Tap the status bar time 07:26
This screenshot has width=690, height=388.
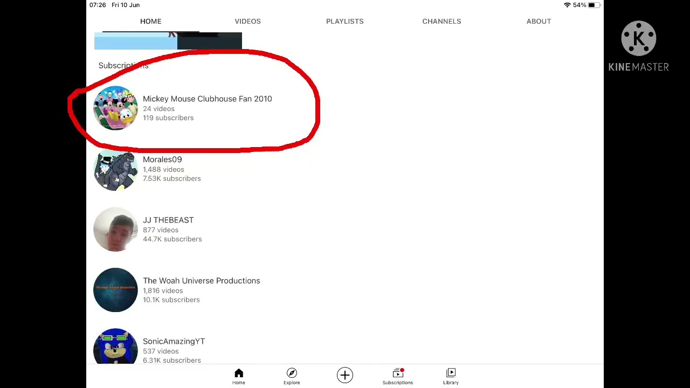(x=98, y=5)
